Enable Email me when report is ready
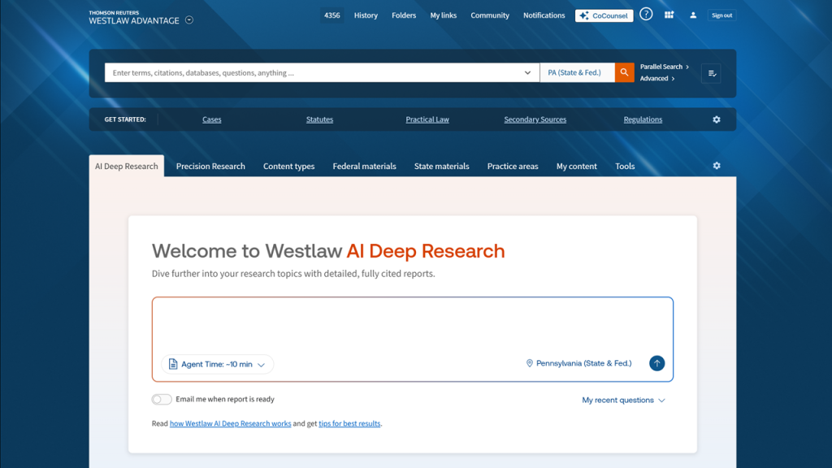 tap(162, 400)
